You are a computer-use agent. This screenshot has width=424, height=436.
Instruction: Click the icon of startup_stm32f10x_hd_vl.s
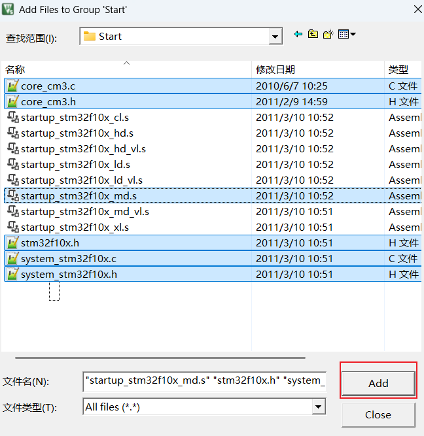click(13, 148)
